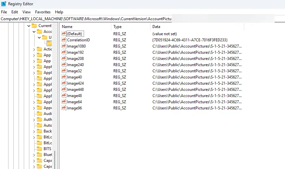The image size is (285, 169).
Task: Click the AccountPictures path data of Image96
Action: point(197,108)
